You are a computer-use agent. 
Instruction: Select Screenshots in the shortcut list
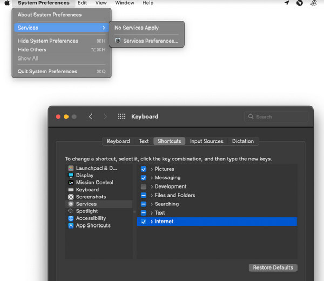tap(99, 197)
